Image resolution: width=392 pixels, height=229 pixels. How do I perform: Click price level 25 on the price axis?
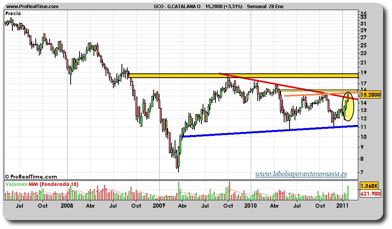364,45
